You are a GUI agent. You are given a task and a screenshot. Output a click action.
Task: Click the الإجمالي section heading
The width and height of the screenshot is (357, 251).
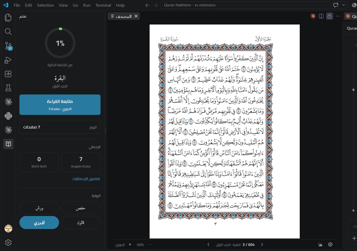pyautogui.click(x=95, y=147)
